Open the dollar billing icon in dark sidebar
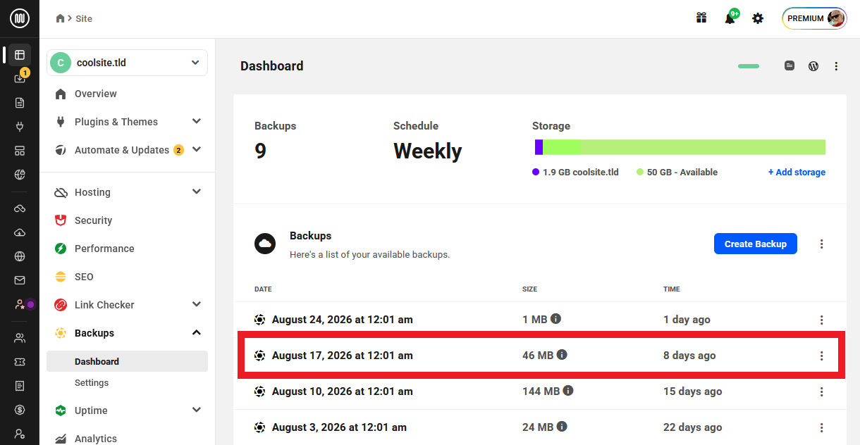Image resolution: width=860 pixels, height=445 pixels. point(20,410)
